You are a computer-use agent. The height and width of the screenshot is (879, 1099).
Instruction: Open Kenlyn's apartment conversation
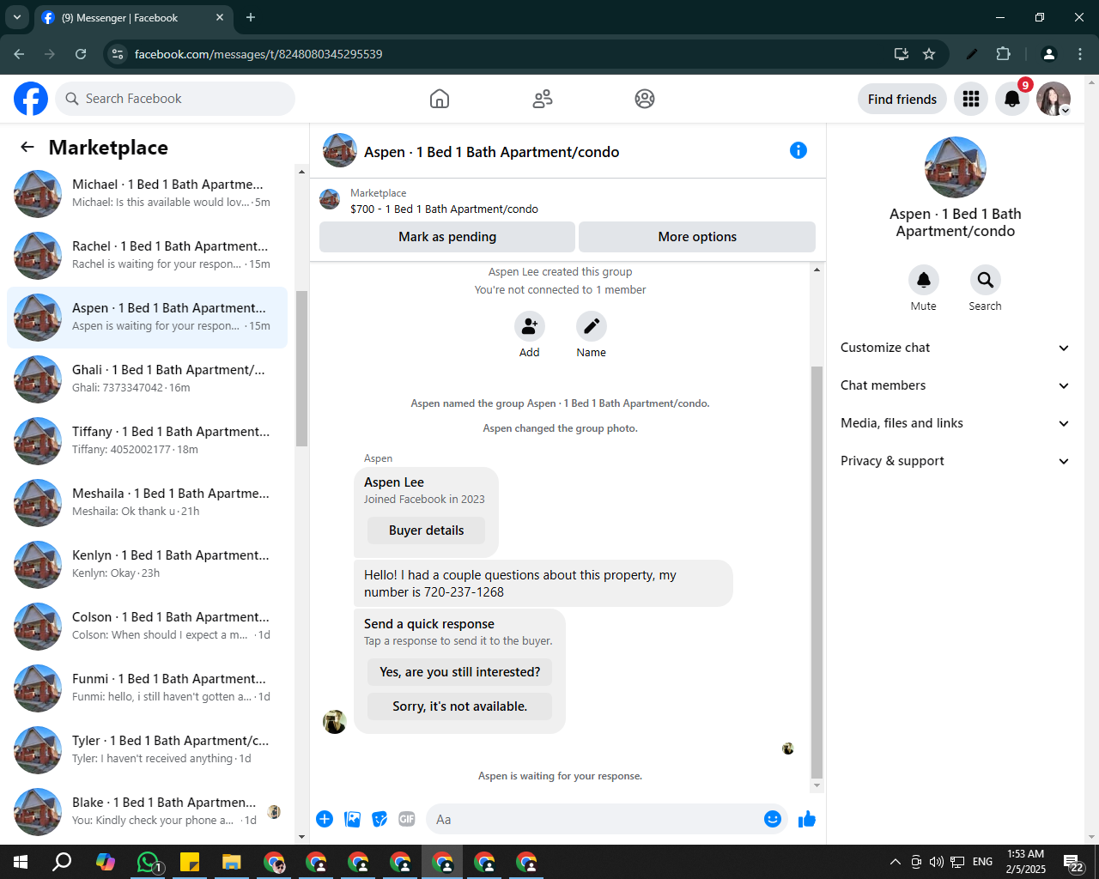(147, 565)
